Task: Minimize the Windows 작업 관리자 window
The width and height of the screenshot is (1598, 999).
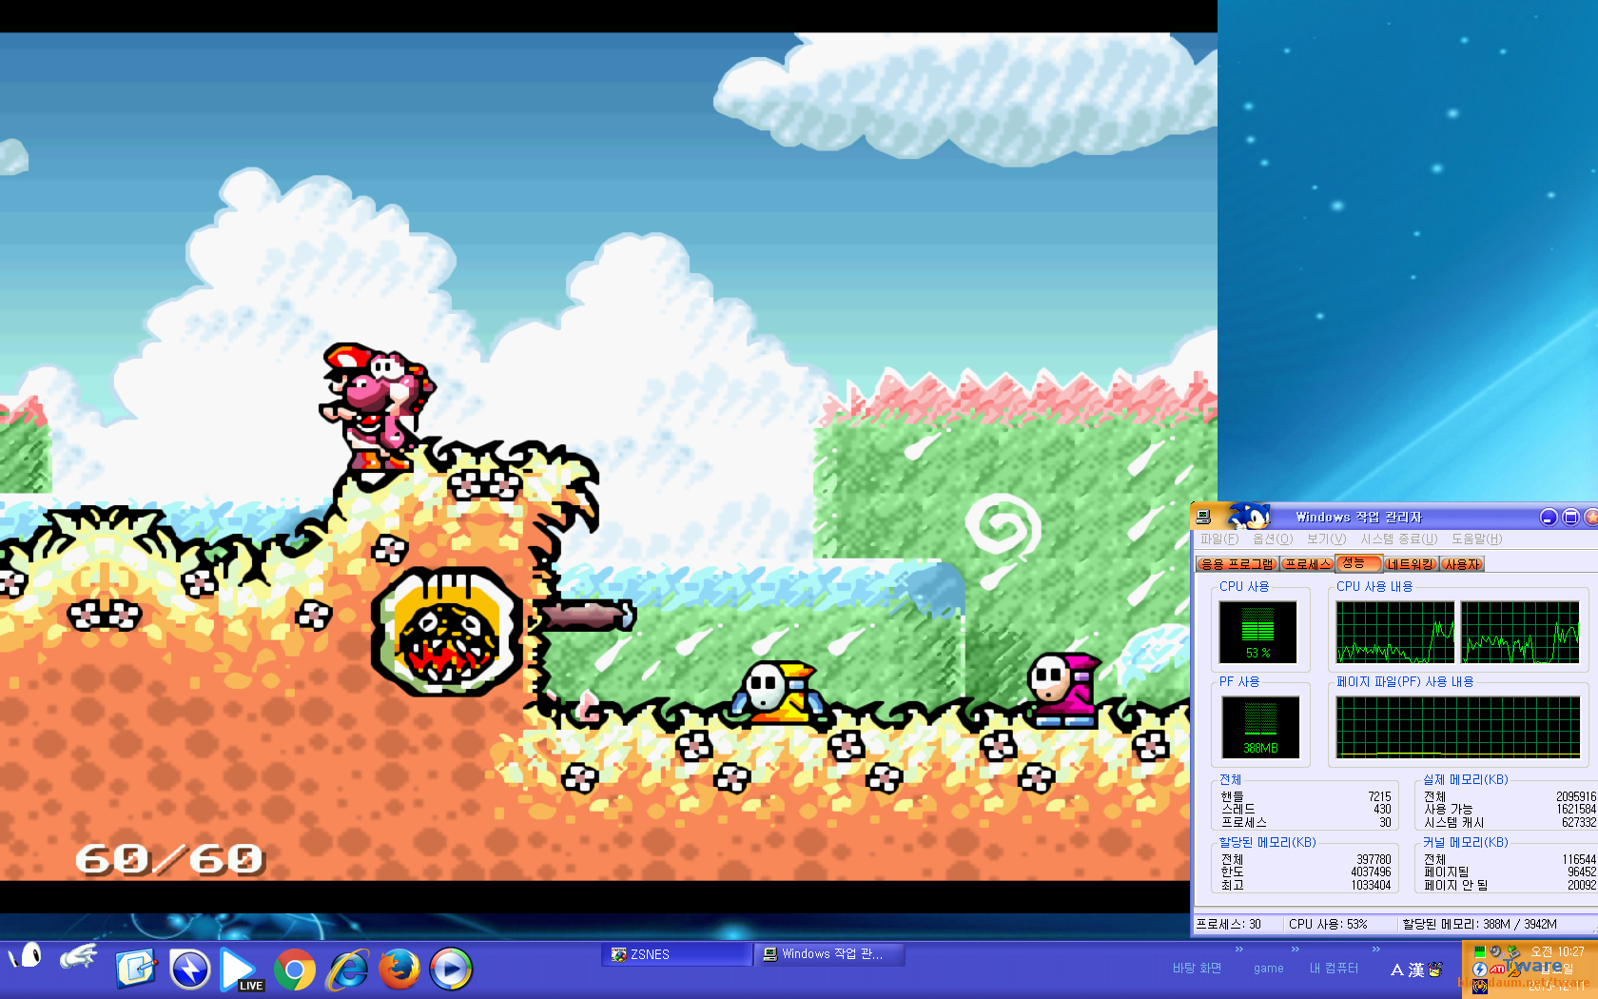Action: point(1549,517)
